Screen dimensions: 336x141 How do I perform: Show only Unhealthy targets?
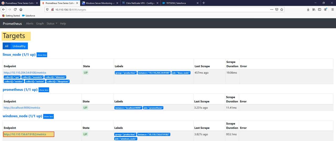click(x=19, y=46)
